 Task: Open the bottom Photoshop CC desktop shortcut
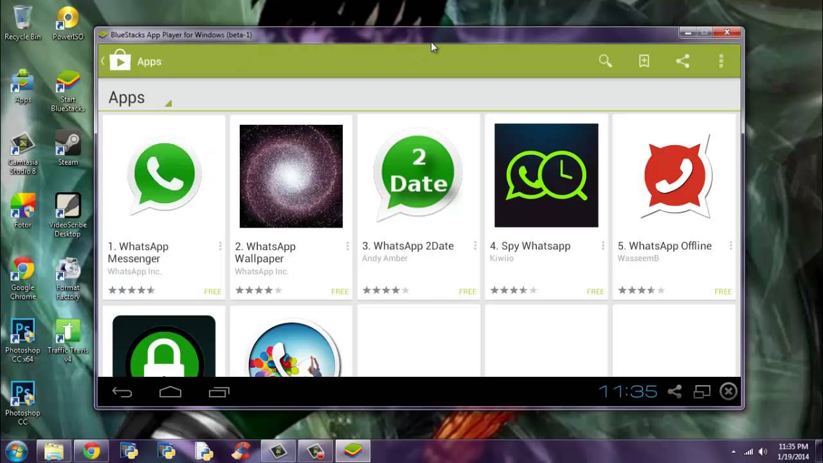23,404
